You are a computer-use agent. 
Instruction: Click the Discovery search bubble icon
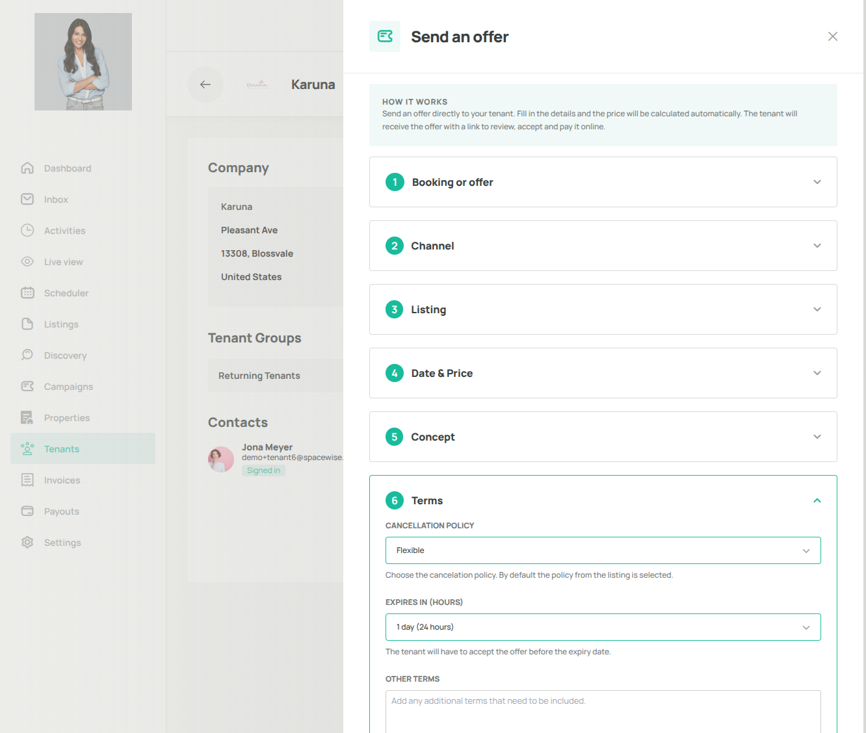[x=27, y=355]
